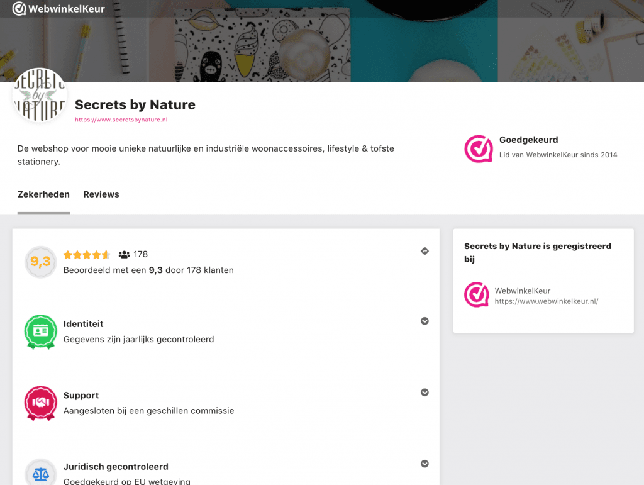This screenshot has width=644, height=485.
Task: Click the Juridisch gecontroleerd scales icon
Action: [x=40, y=474]
